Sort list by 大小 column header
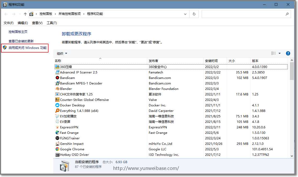Viewport: 298px width, 177px height. [x=239, y=61]
